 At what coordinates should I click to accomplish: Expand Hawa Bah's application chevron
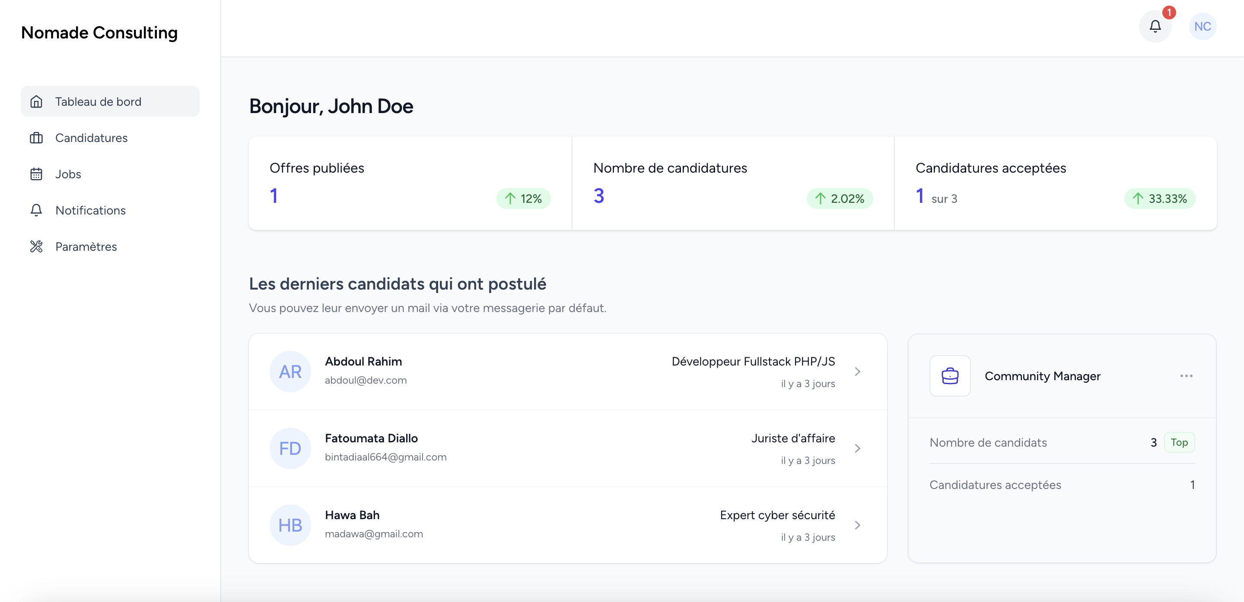point(857,525)
